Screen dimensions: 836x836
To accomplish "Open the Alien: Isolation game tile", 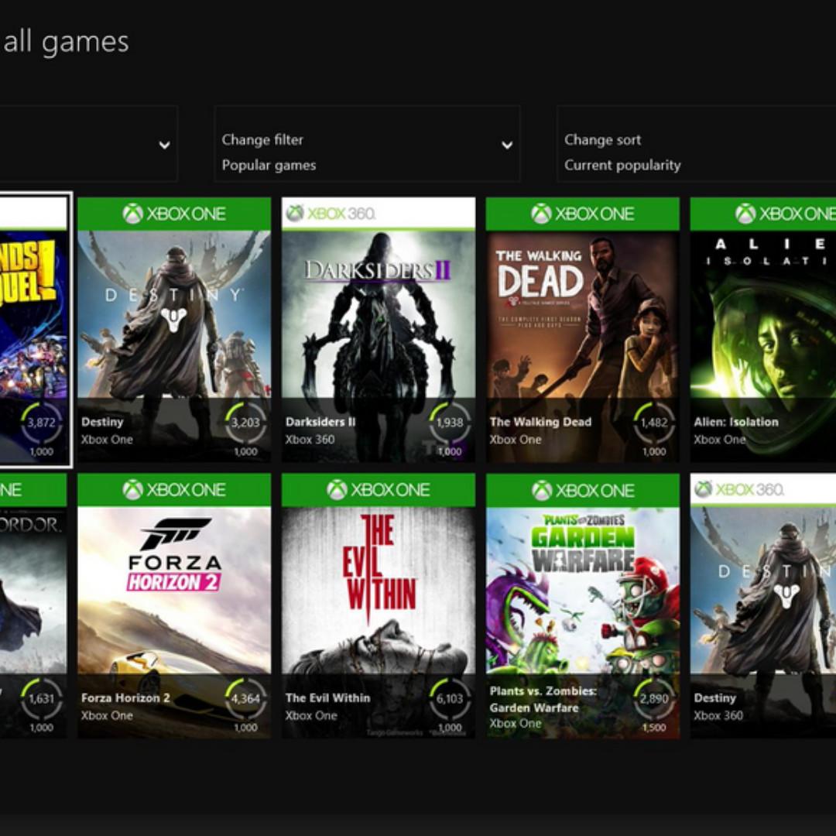I will pos(763,330).
